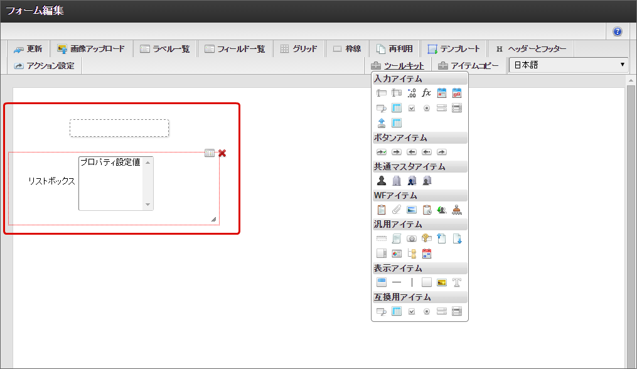Click the empty dashed placeholder field

click(119, 128)
